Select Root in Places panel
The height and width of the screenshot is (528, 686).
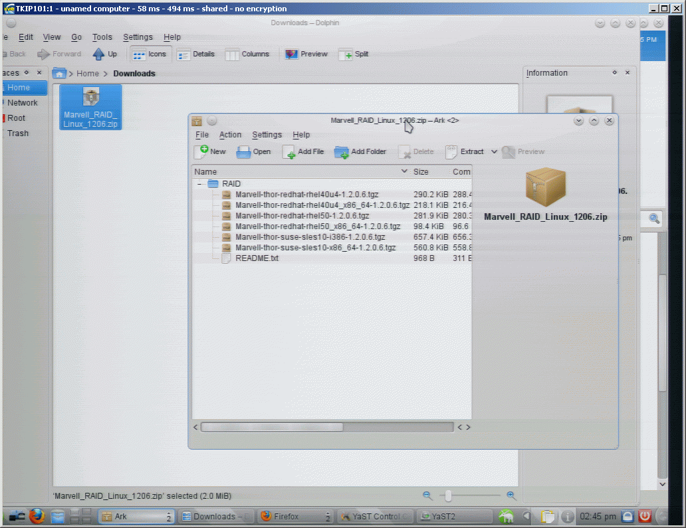(24, 118)
